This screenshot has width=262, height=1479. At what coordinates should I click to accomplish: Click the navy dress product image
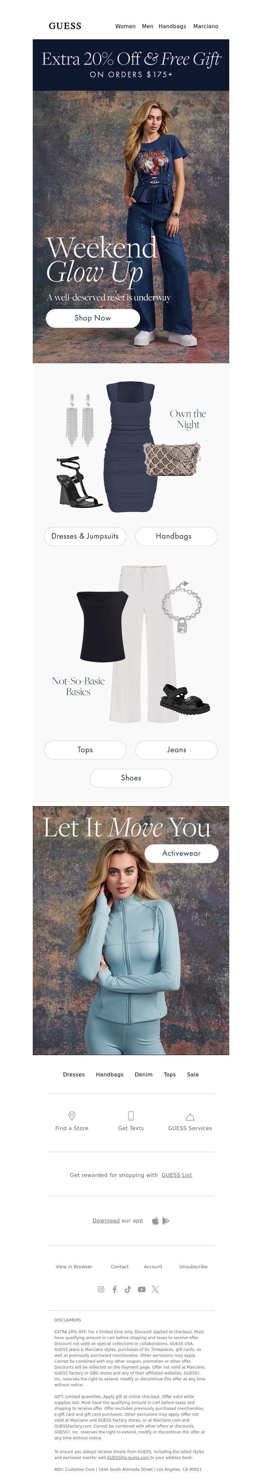(130, 446)
